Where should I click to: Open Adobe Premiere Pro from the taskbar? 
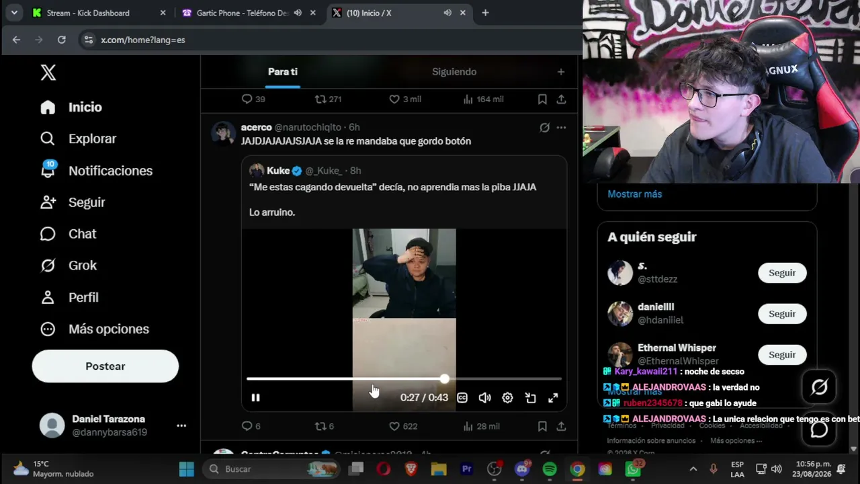tap(466, 469)
